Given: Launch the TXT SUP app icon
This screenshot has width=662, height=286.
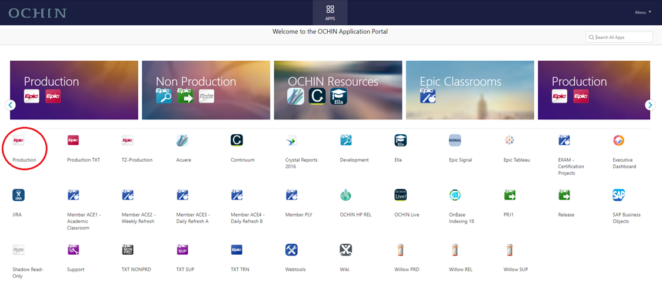Looking at the screenshot, I should tap(182, 250).
